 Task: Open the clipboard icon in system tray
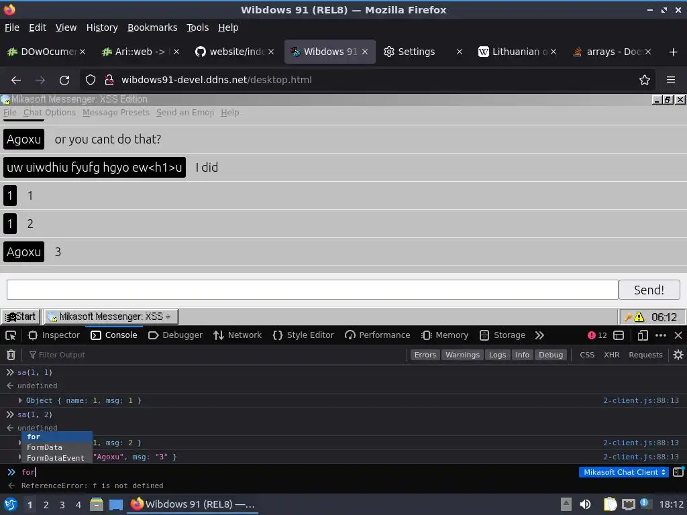[x=610, y=504]
